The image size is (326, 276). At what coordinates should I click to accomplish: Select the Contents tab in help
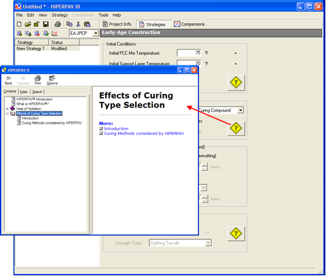point(10,91)
